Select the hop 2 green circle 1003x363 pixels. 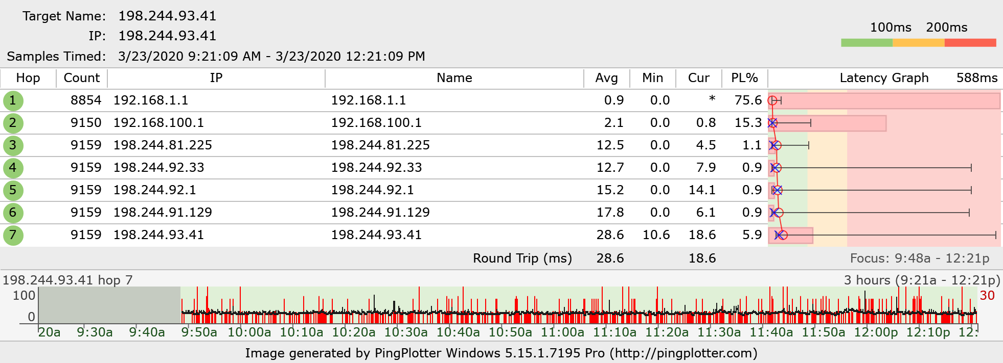(13, 123)
